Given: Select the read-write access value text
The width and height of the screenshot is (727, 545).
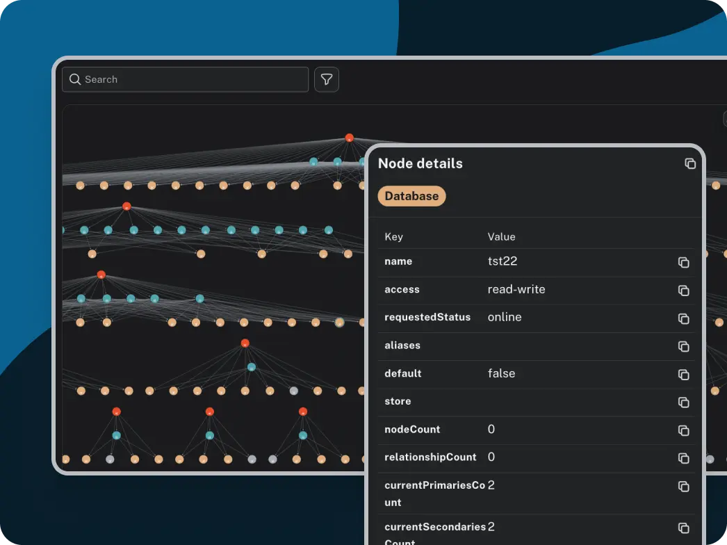Looking at the screenshot, I should tap(516, 290).
